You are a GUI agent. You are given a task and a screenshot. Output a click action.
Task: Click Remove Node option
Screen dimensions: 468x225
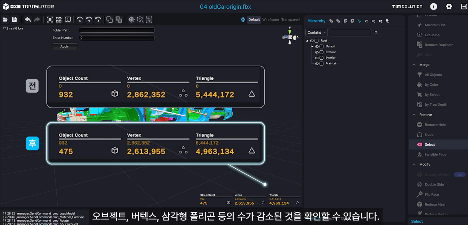click(429, 135)
